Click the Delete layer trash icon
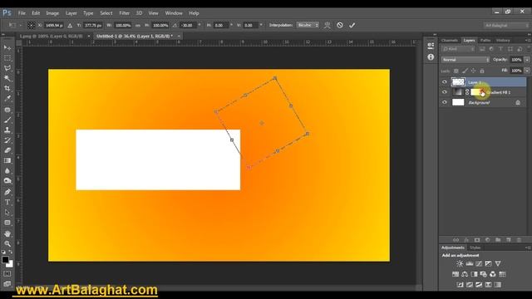532x299 pixels. pos(519,240)
